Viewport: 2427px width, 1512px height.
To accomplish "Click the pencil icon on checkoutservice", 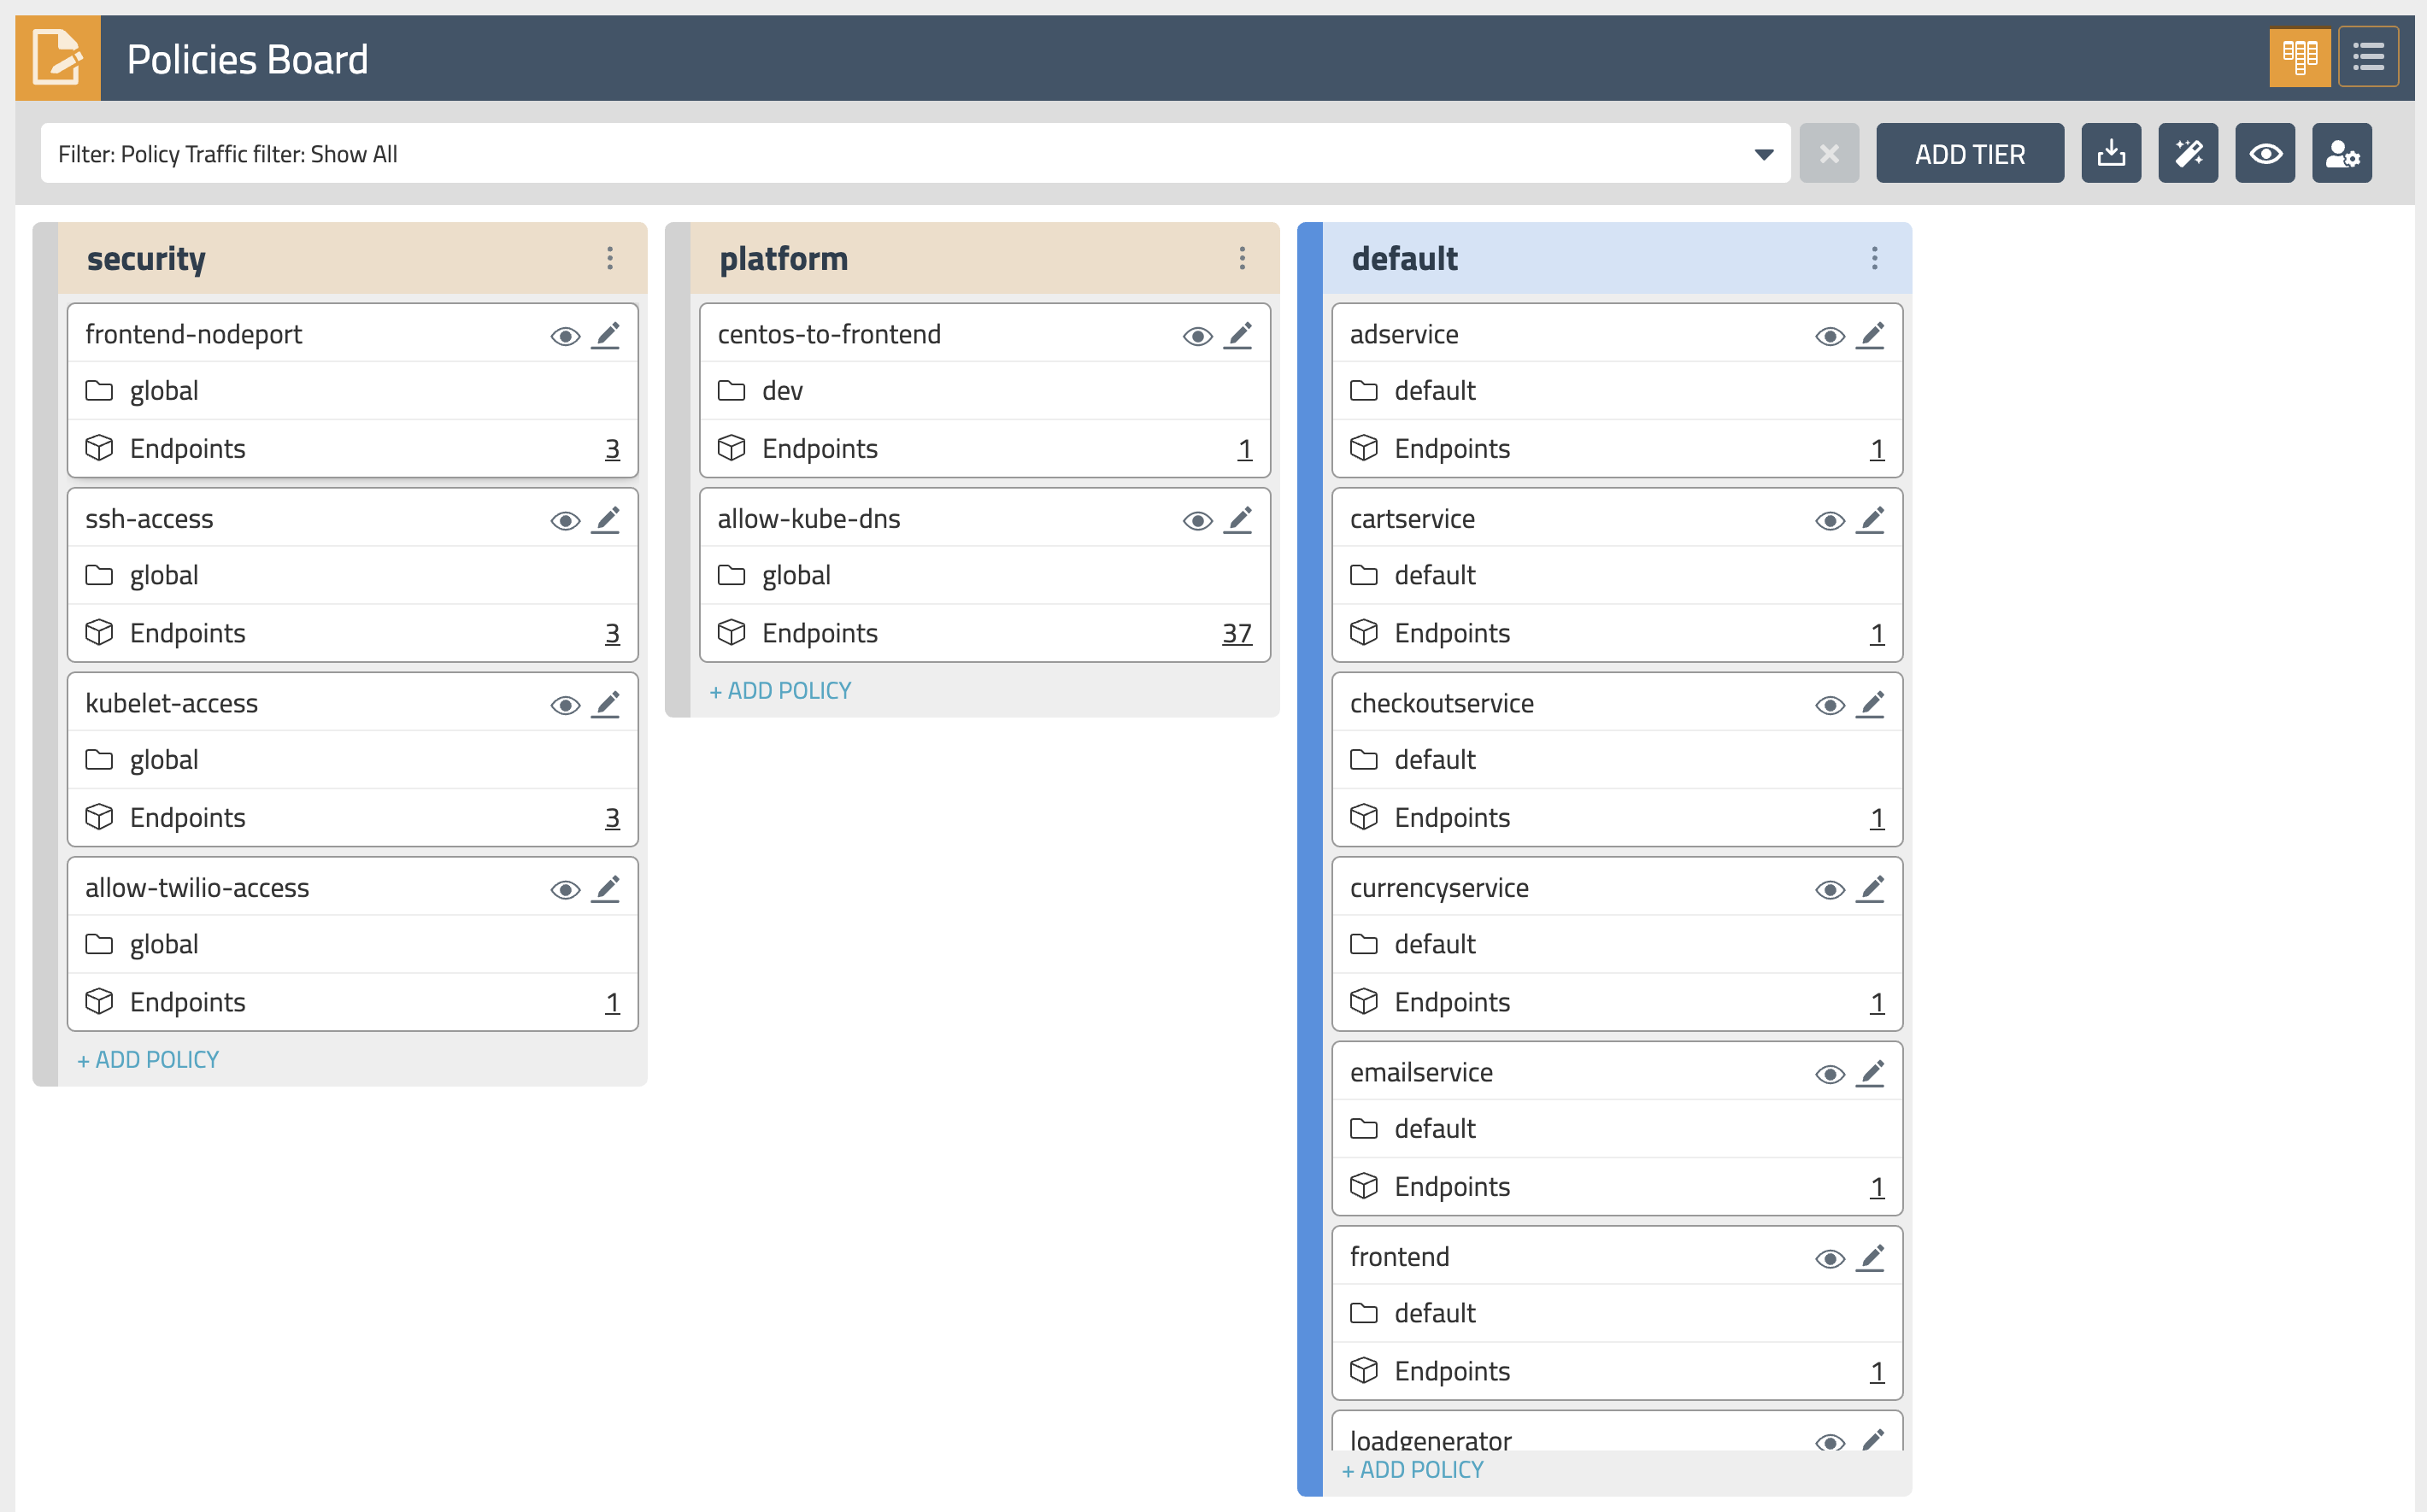I will point(1871,704).
